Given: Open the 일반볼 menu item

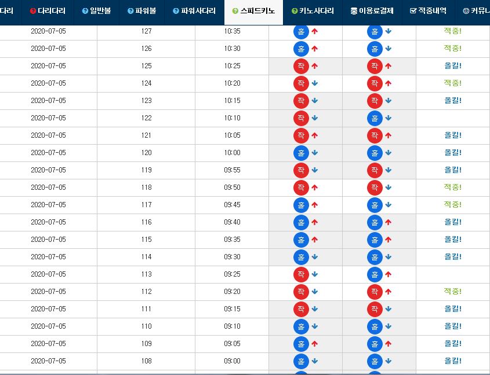Looking at the screenshot, I should [x=97, y=11].
